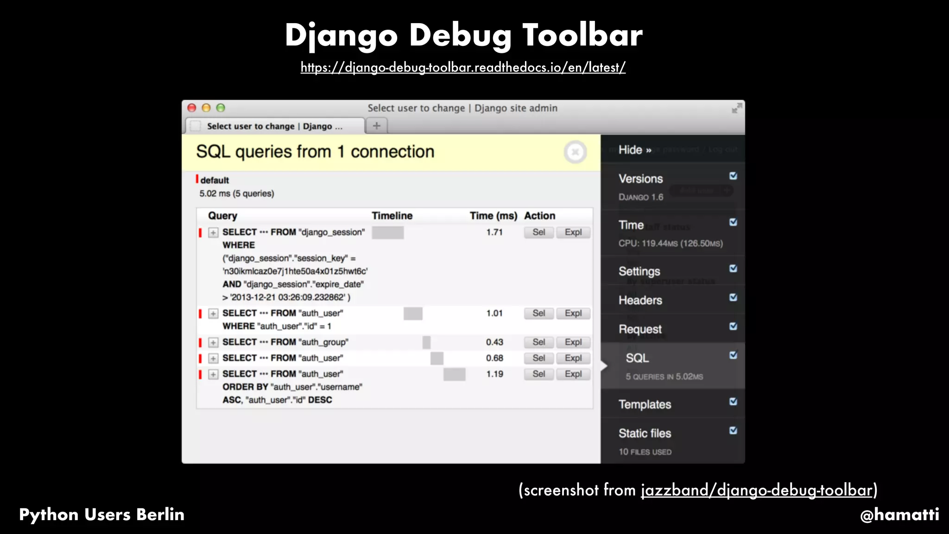Click the 'Query' column header

(x=222, y=216)
